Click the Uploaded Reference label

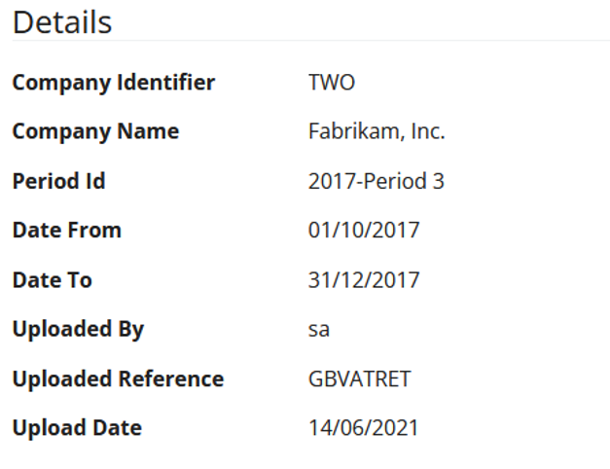tap(118, 379)
